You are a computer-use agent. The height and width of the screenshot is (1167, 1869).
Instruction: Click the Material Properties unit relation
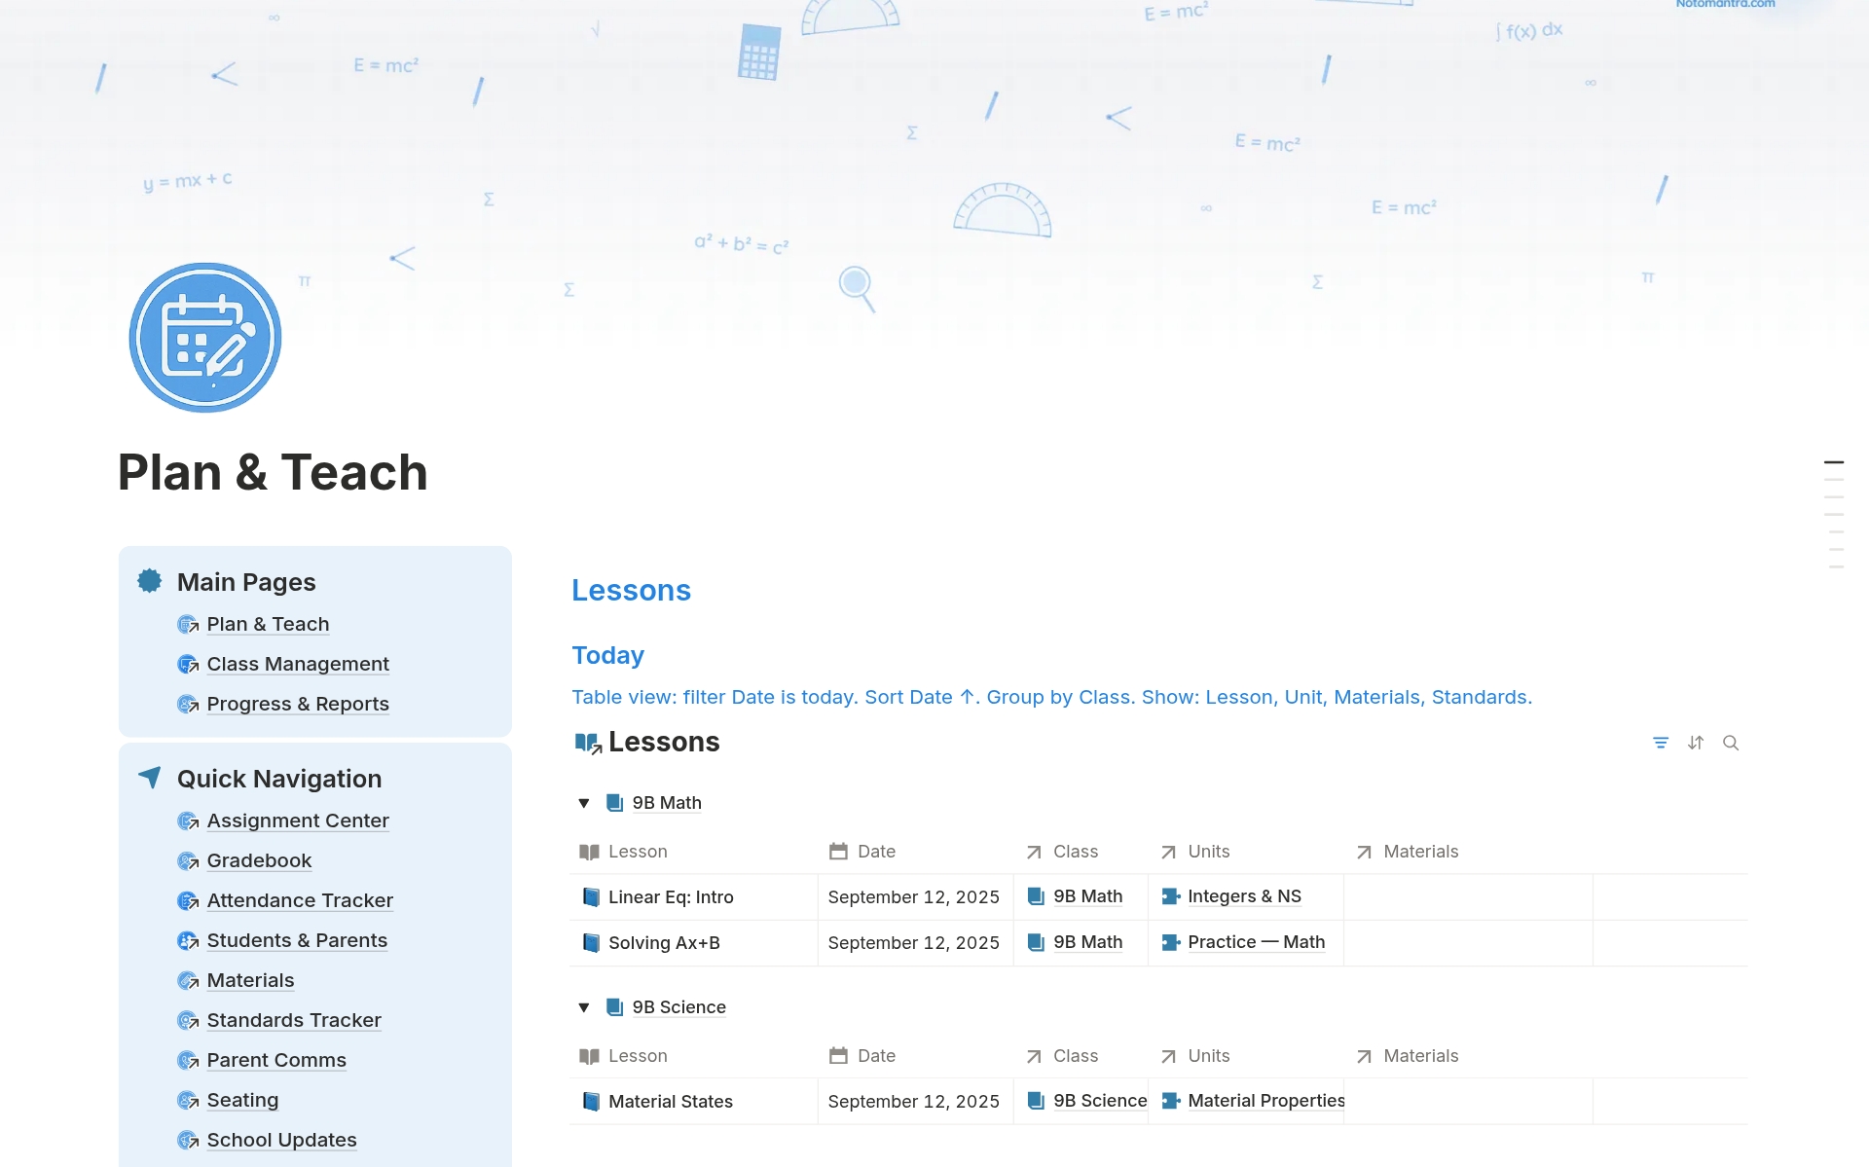[1265, 1101]
